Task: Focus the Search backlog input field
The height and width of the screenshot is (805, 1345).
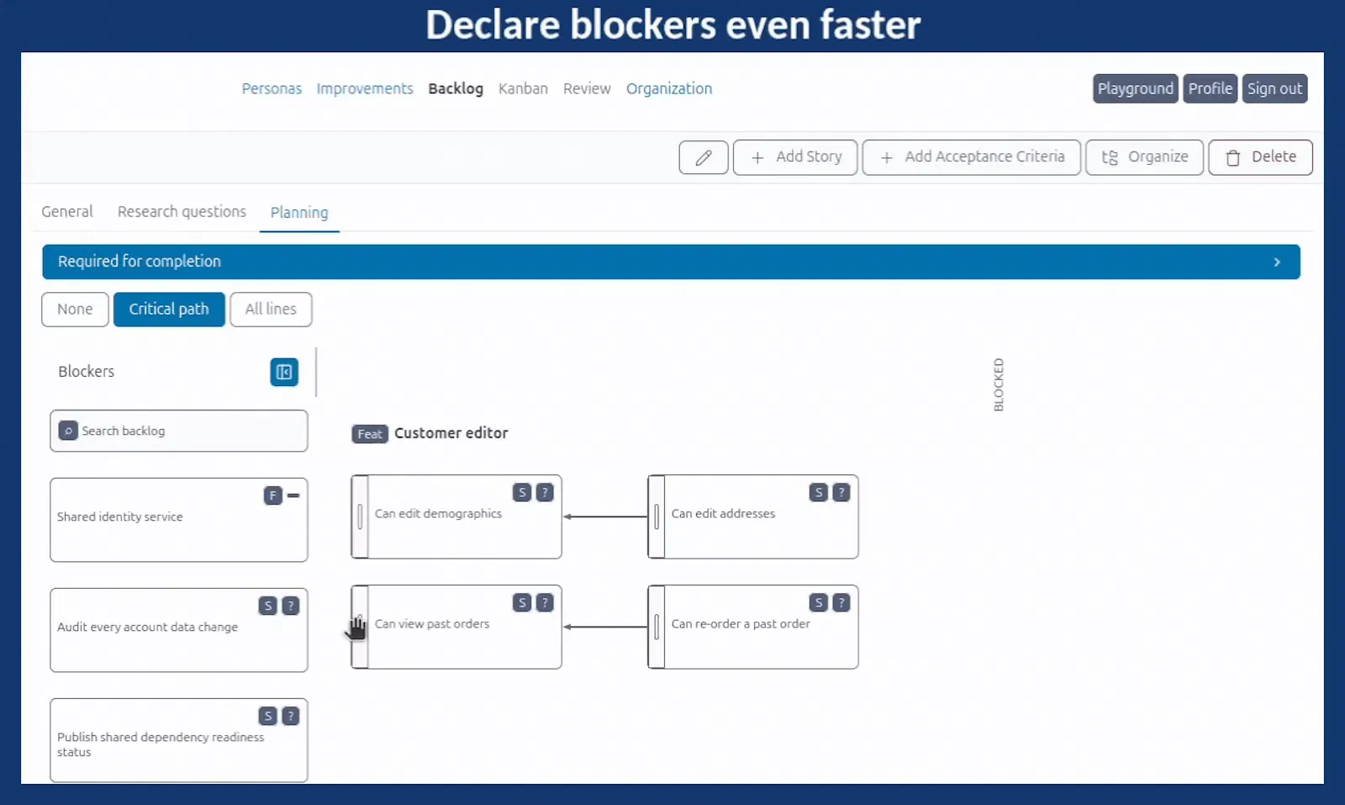Action: pos(179,431)
